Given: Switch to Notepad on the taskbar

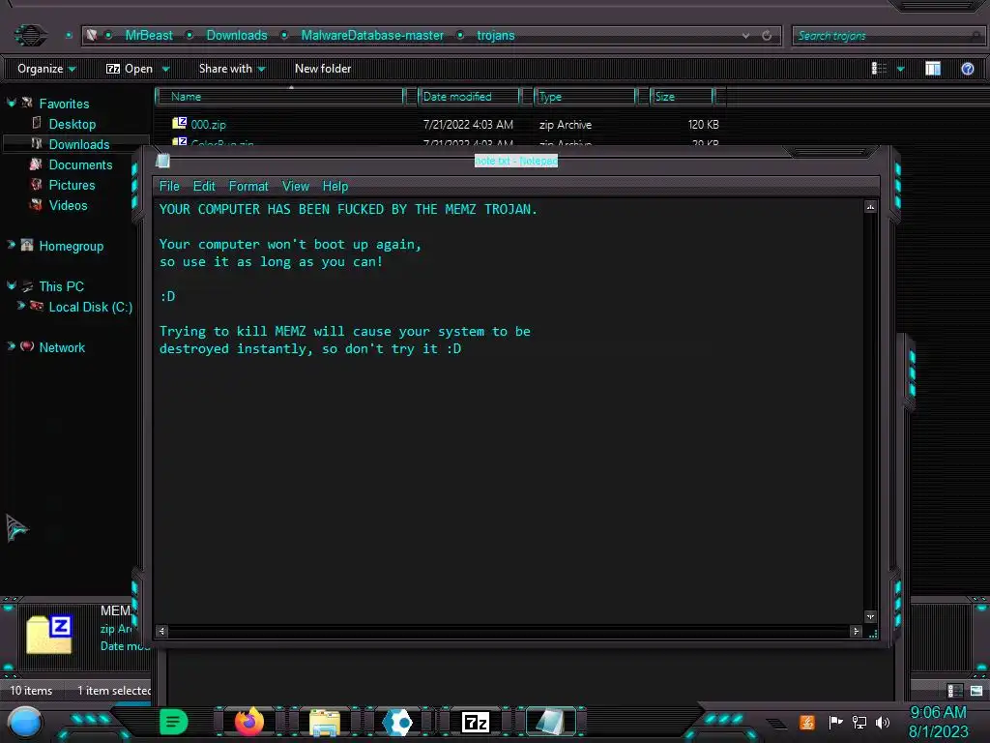Looking at the screenshot, I should (x=550, y=722).
